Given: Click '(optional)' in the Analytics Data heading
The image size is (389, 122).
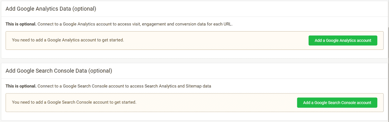Looking at the screenshot, I should pyautogui.click(x=84, y=9).
